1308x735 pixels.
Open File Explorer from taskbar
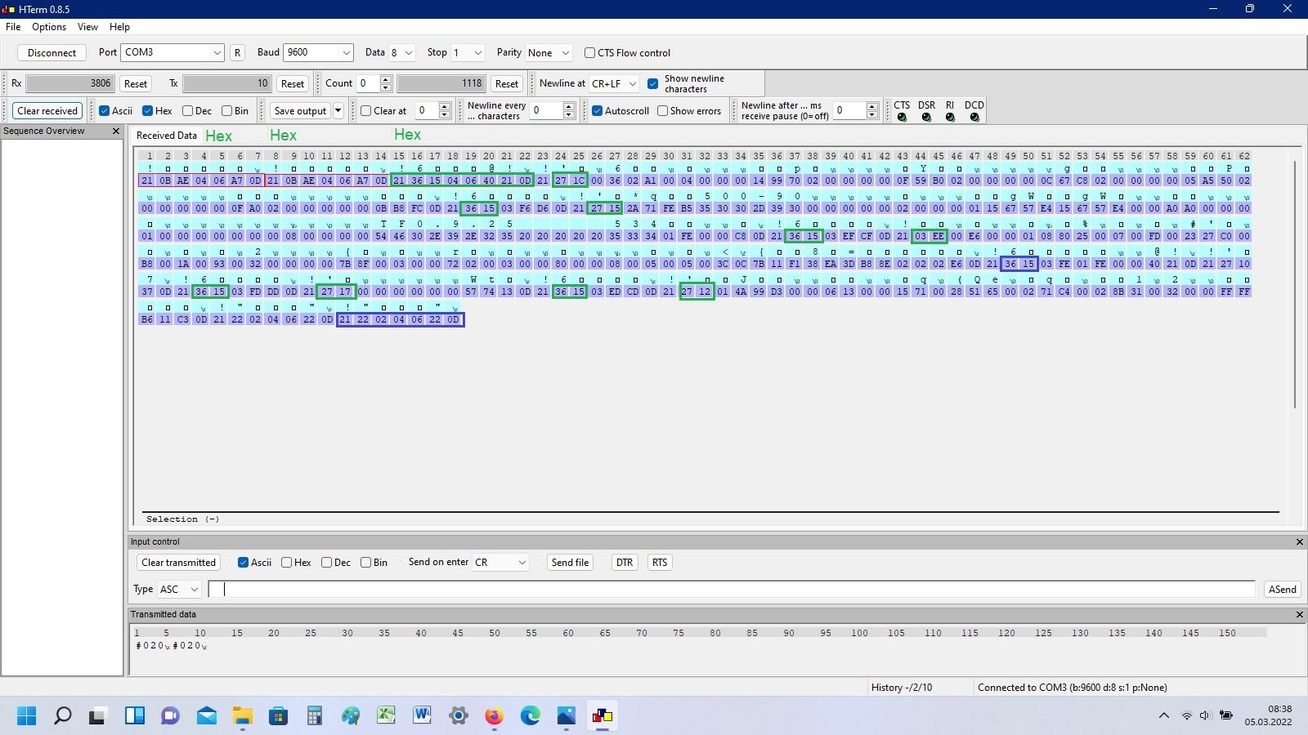click(x=242, y=716)
